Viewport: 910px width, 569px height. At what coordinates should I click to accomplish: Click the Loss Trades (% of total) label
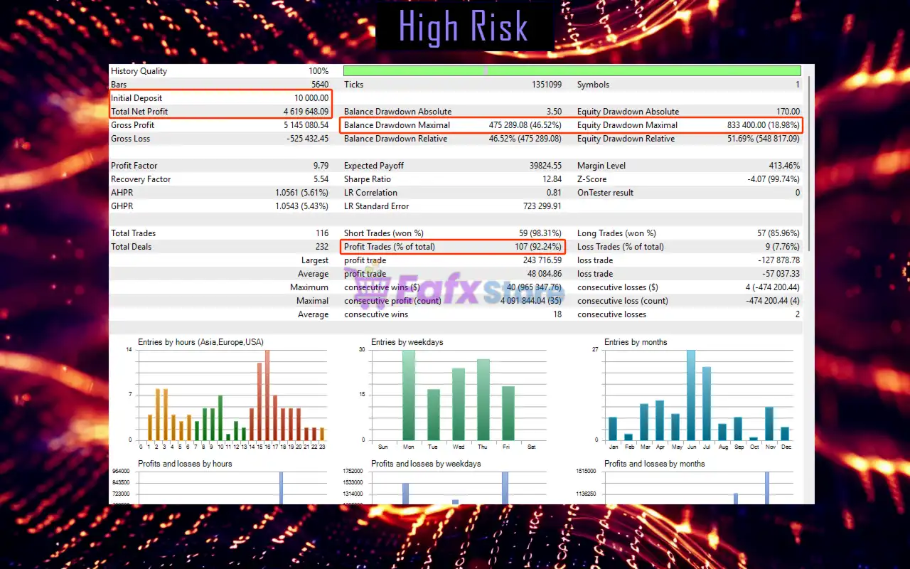(x=620, y=247)
